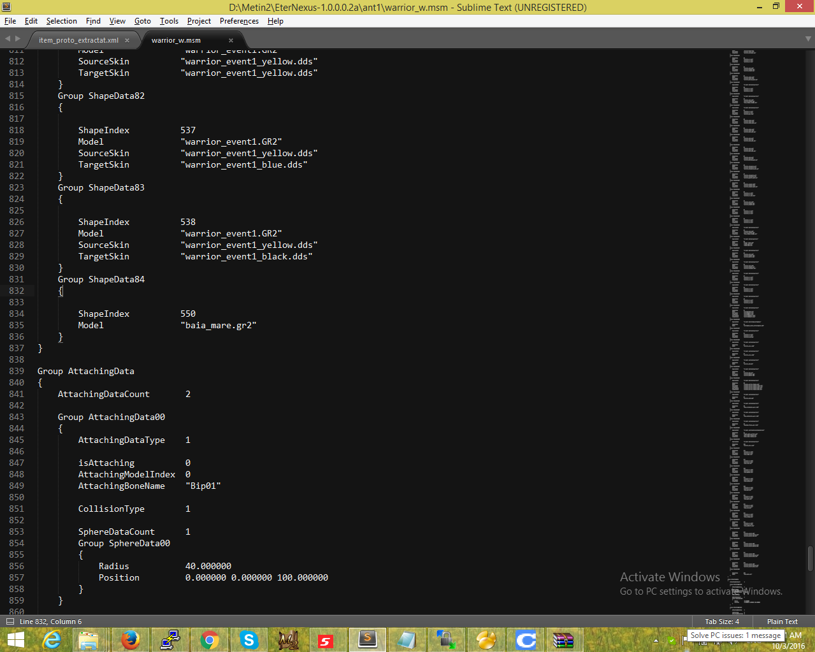The height and width of the screenshot is (652, 815).
Task: Change the Plain Text syntax selector
Action: point(783,621)
